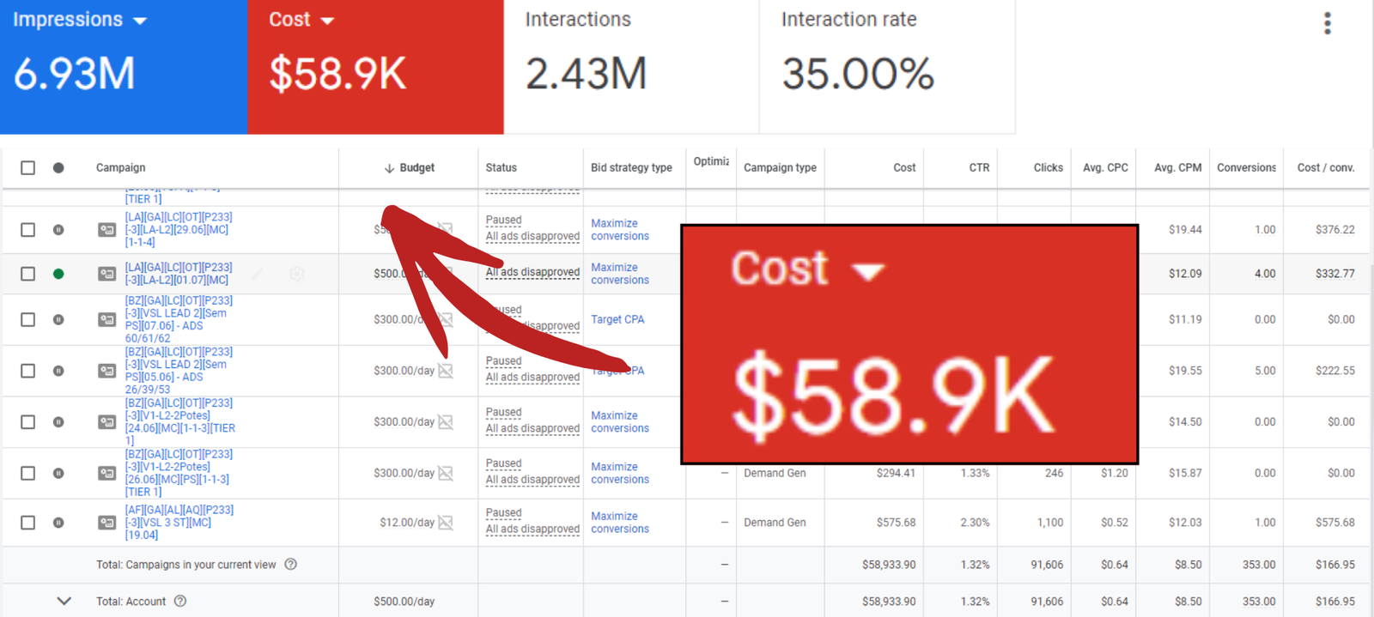This screenshot has height=617, width=1374.
Task: Open the Cost dropdown in top scorecard
Action: coord(327,21)
